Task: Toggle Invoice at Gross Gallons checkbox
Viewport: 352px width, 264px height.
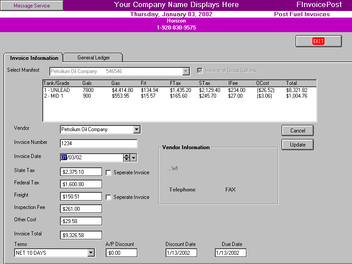Action: click(x=200, y=71)
